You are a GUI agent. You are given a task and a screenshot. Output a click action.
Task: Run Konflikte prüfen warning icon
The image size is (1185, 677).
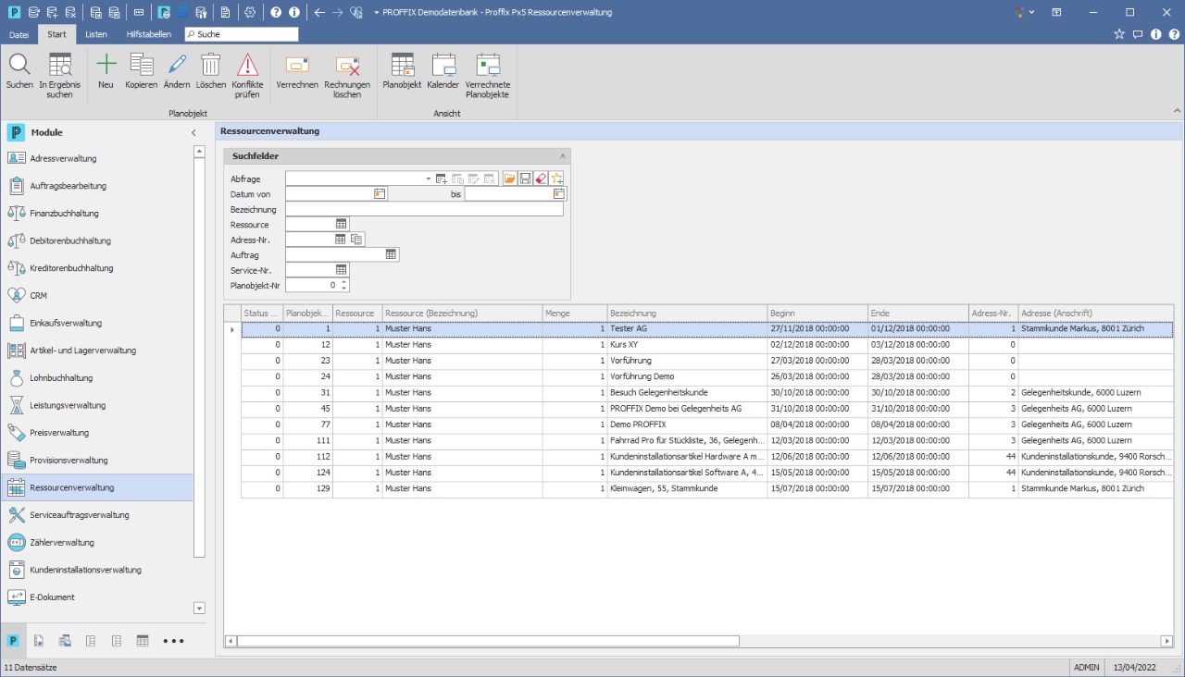click(x=247, y=65)
